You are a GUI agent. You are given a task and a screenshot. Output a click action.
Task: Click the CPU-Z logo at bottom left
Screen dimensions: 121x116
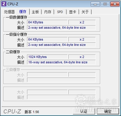tap(12, 112)
